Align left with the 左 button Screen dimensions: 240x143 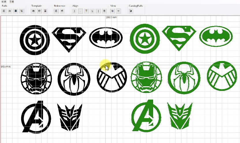(x=92, y=11)
